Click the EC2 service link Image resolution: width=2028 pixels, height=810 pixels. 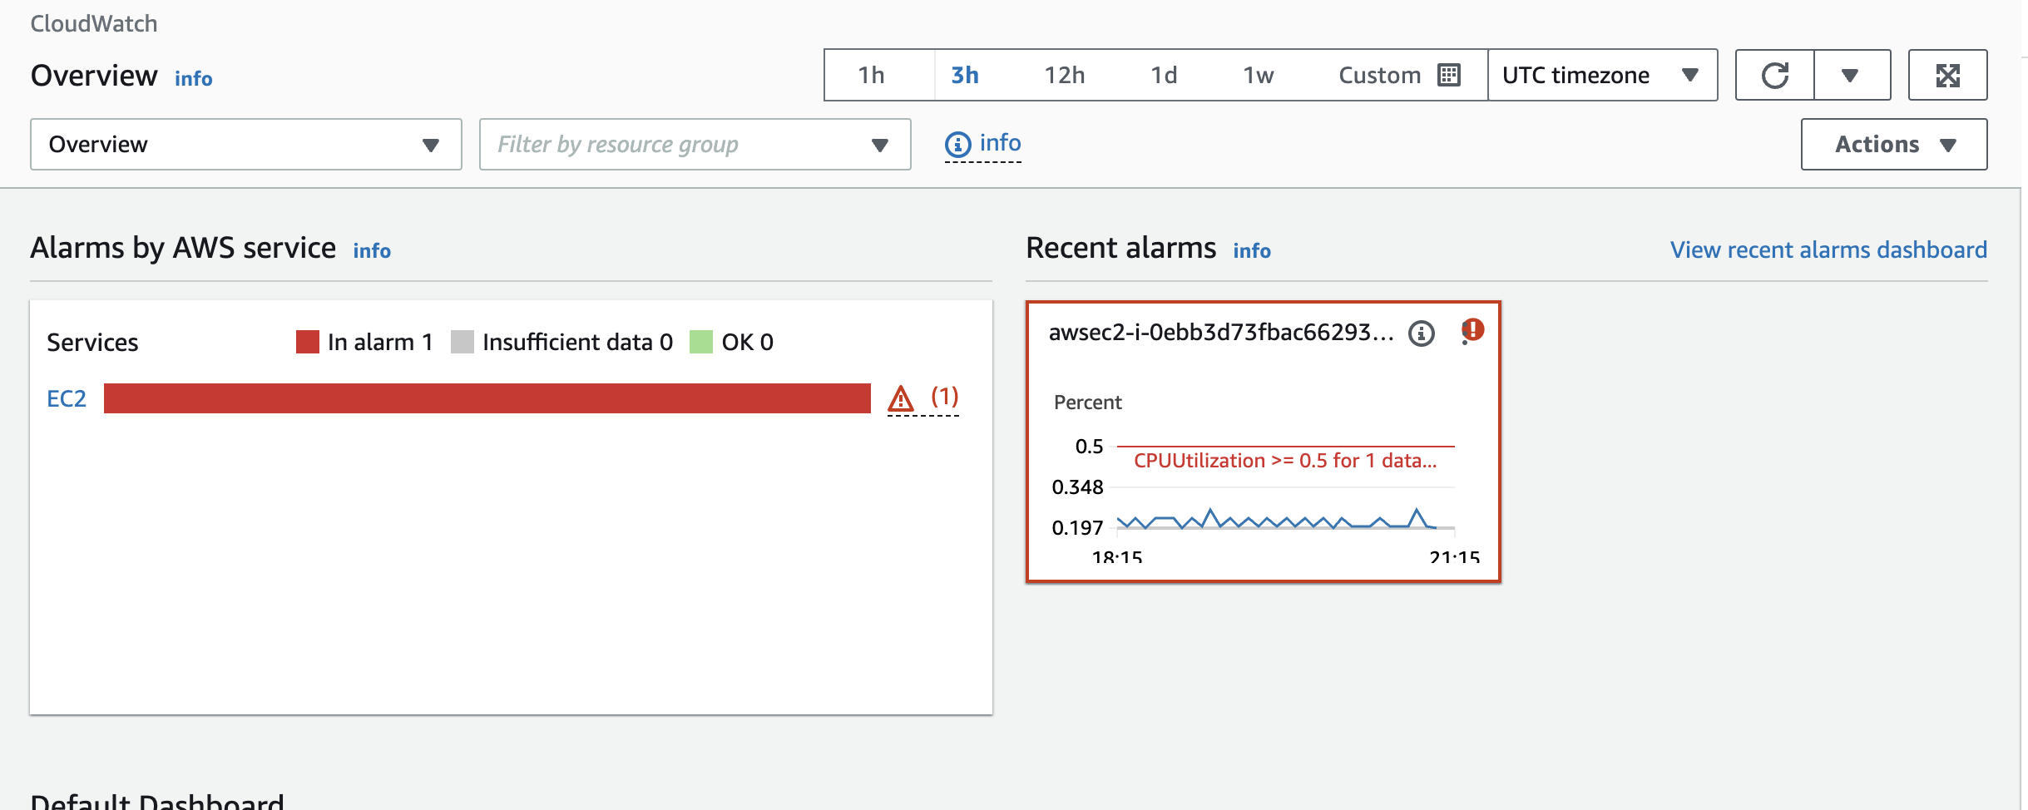67,399
